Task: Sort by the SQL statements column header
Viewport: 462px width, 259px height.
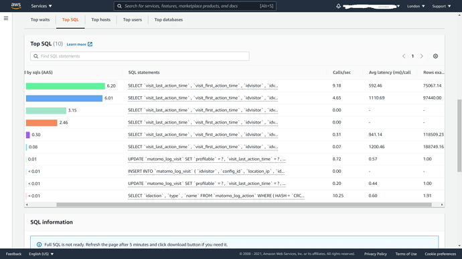Action: (x=144, y=72)
